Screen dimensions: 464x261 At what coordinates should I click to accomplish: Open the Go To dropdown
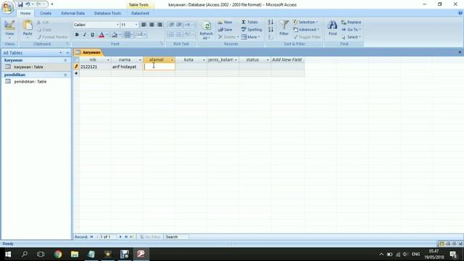[351, 30]
